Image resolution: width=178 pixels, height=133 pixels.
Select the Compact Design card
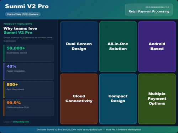[118, 99]
